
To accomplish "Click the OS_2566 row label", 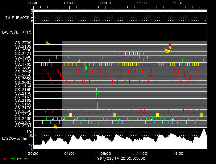I will click(23, 118).
